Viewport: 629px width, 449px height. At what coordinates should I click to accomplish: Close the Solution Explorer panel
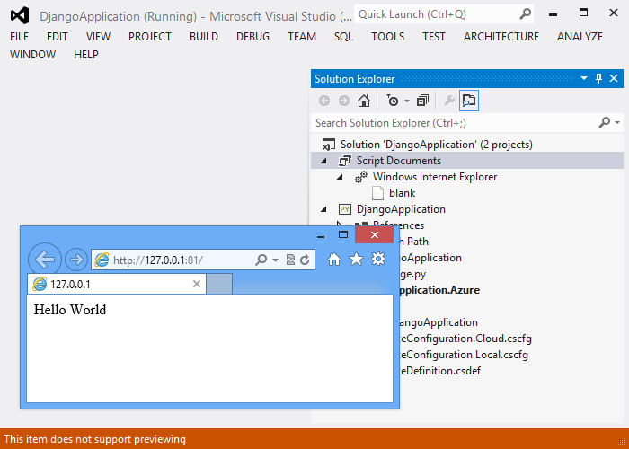614,78
